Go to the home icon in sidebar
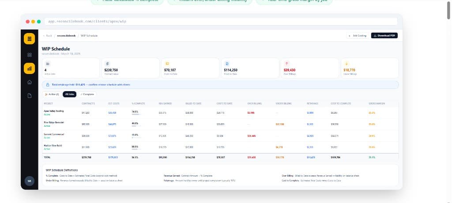452x203 pixels. click(30, 82)
